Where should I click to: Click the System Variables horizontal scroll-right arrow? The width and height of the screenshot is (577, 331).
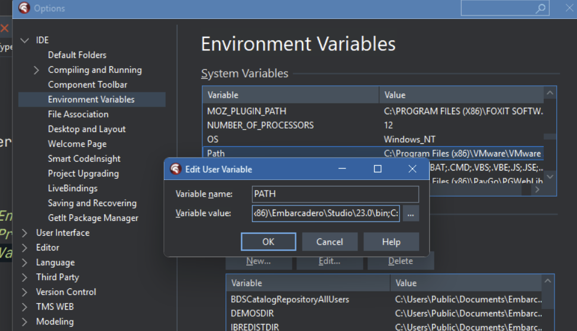[537, 189]
